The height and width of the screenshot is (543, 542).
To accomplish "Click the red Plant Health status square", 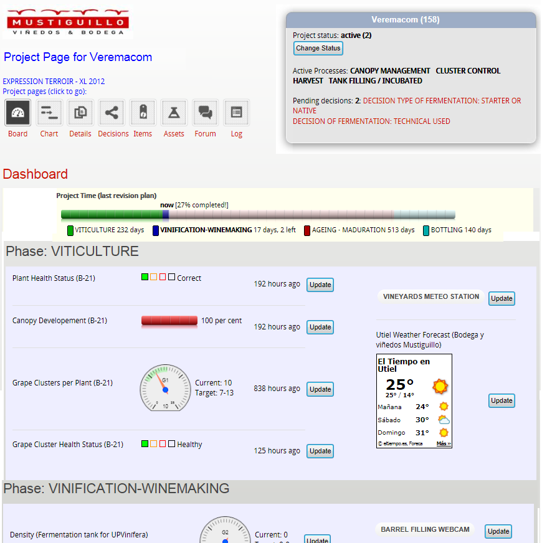I will pos(163,277).
